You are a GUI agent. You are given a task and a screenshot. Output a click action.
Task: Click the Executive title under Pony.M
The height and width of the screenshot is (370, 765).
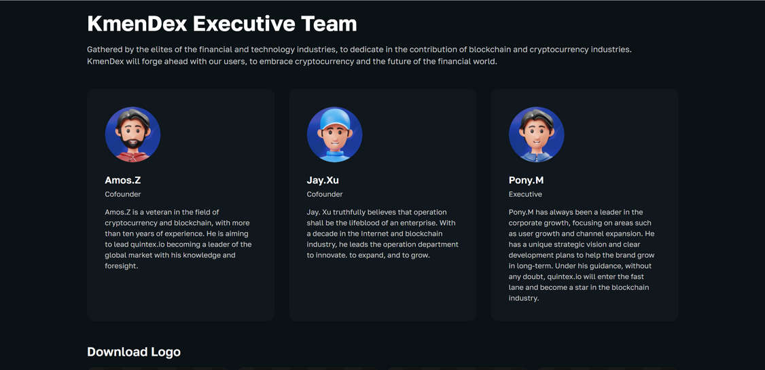[x=525, y=194]
